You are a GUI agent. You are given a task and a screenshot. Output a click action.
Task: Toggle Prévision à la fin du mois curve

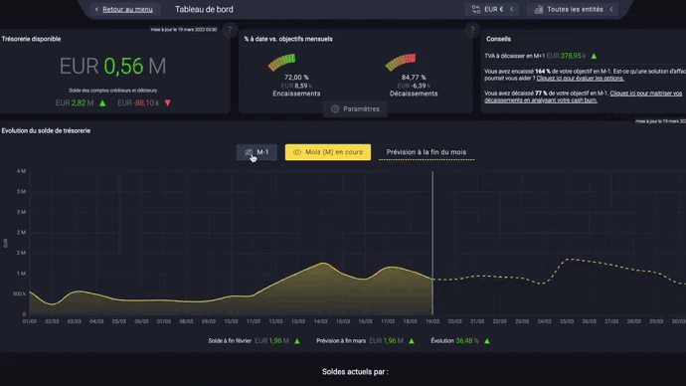point(427,152)
